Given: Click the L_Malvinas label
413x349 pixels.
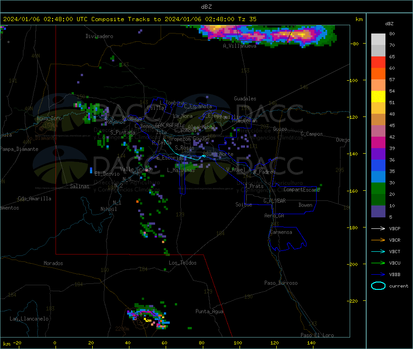Looking at the screenshot, I should coord(181,170).
